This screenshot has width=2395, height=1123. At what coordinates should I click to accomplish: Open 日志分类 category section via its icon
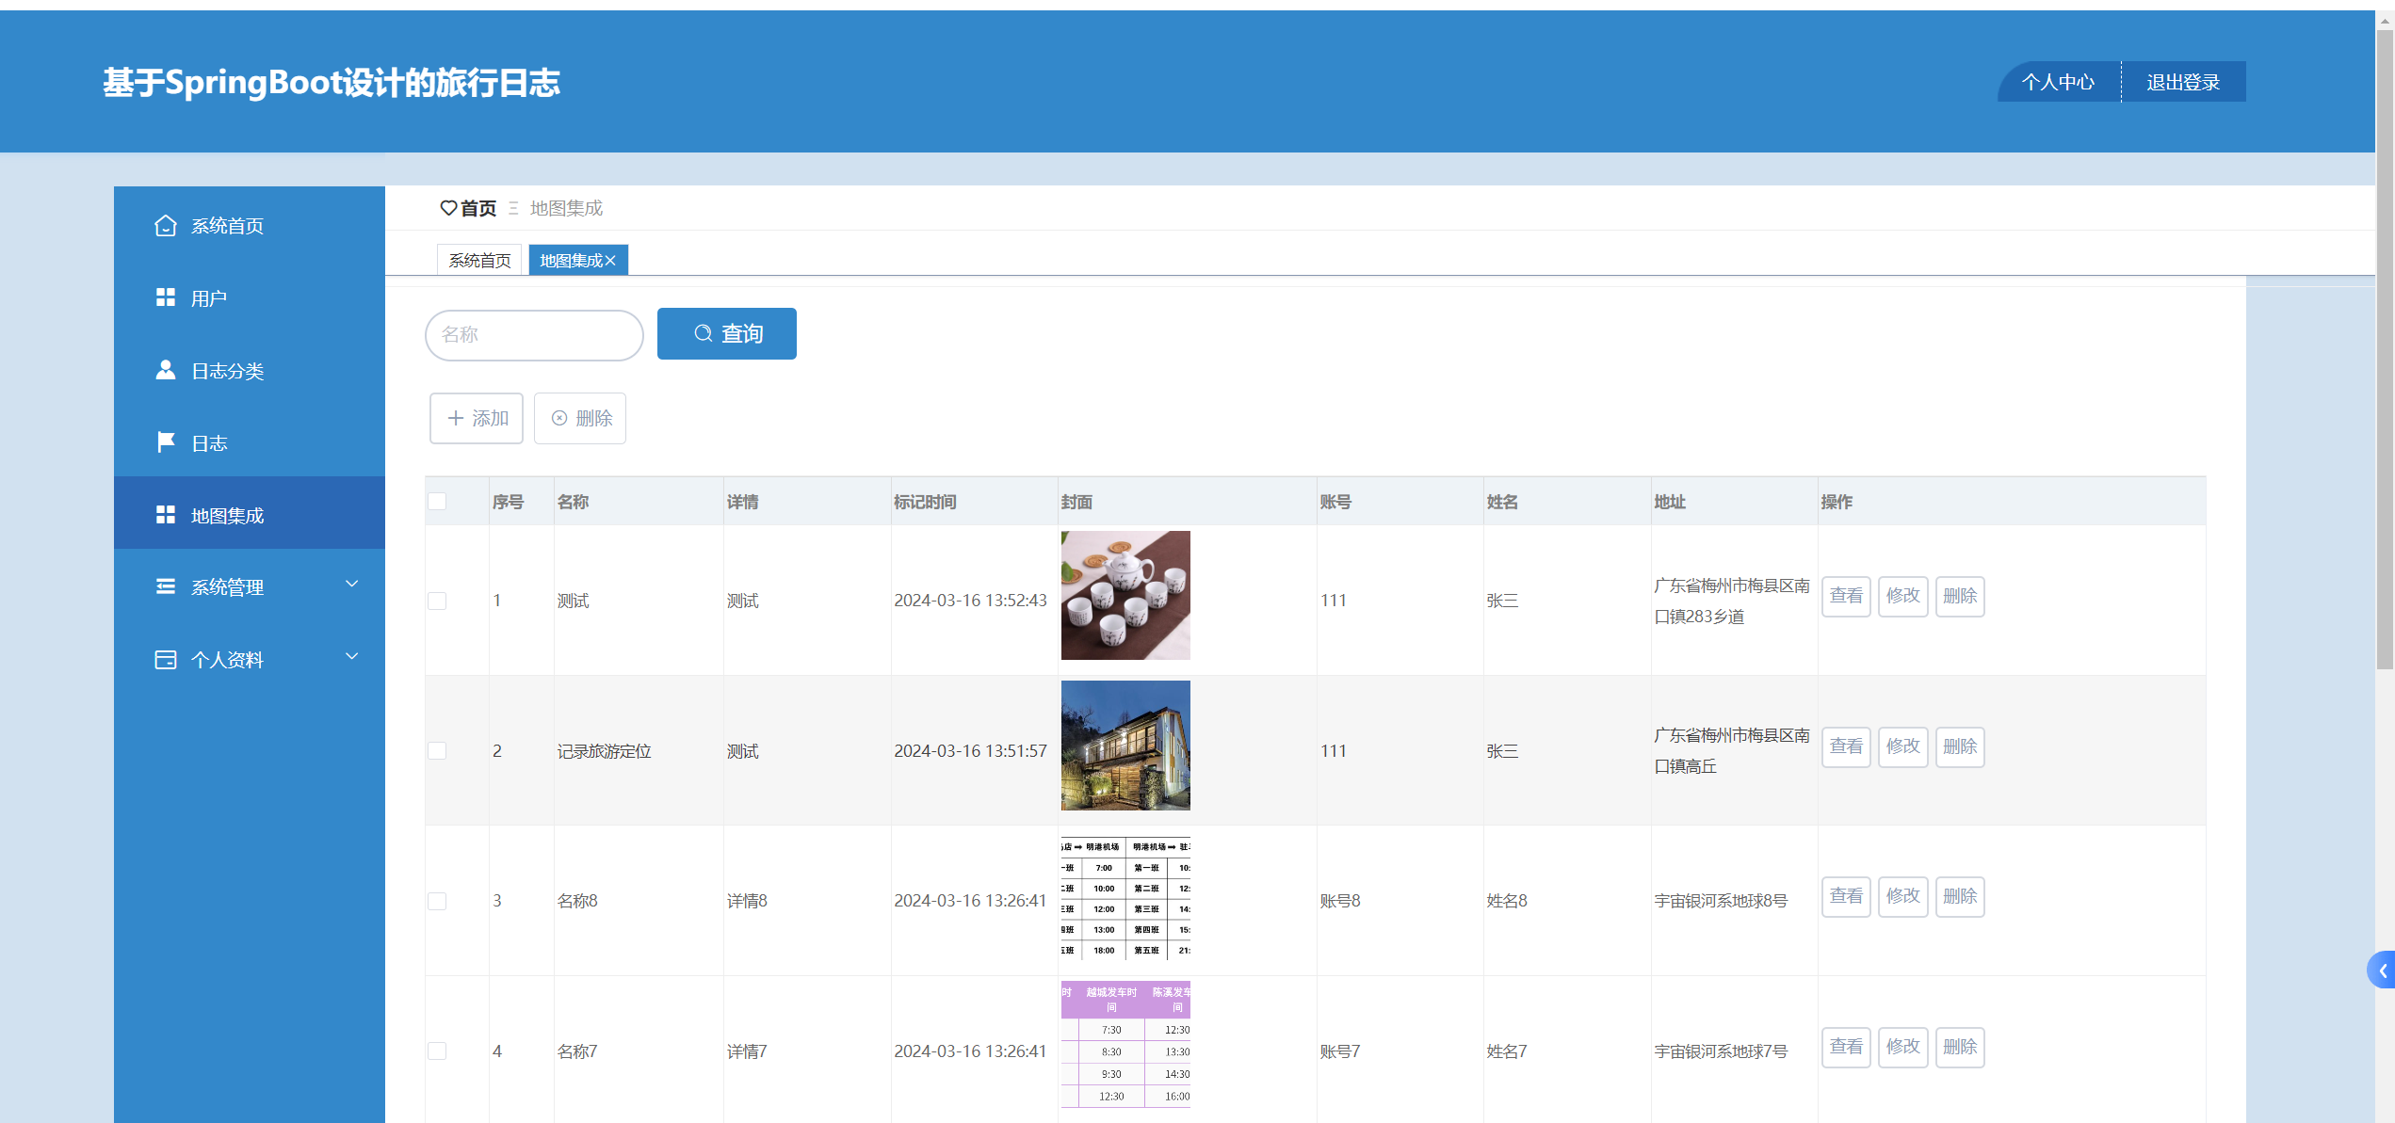[x=165, y=370]
